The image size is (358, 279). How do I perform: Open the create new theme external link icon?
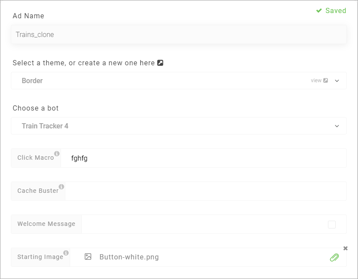click(160, 63)
